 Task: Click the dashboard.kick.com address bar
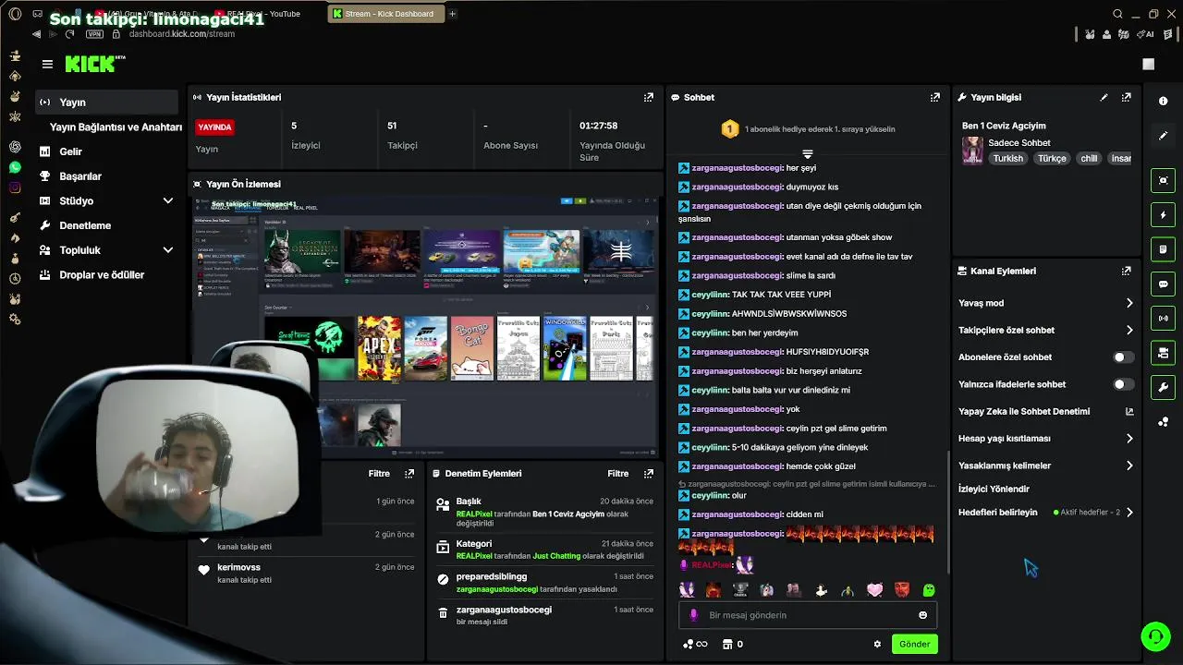(x=182, y=34)
